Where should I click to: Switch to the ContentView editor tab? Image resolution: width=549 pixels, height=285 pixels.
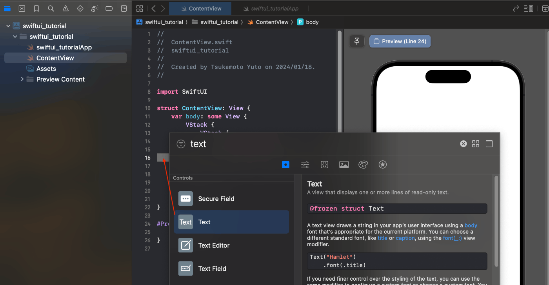200,8
